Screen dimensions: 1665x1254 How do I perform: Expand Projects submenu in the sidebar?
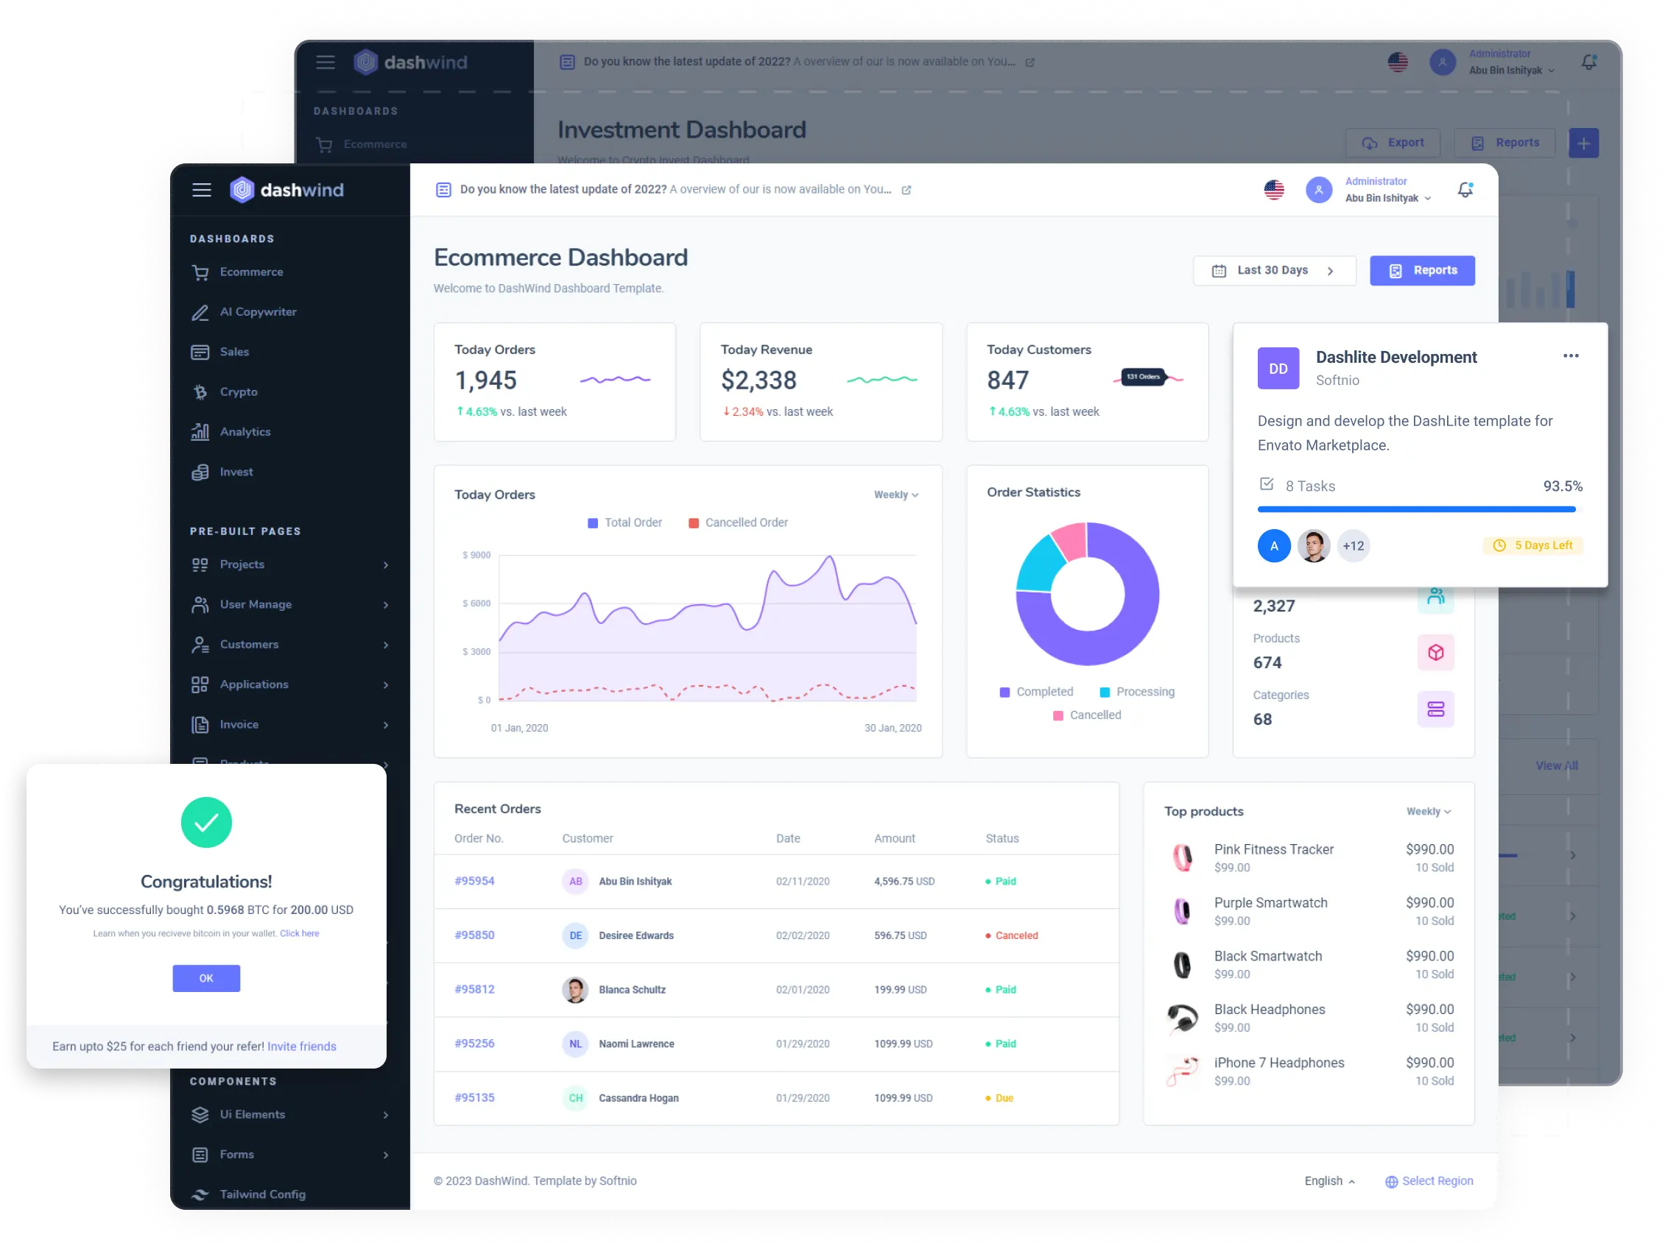click(x=290, y=564)
